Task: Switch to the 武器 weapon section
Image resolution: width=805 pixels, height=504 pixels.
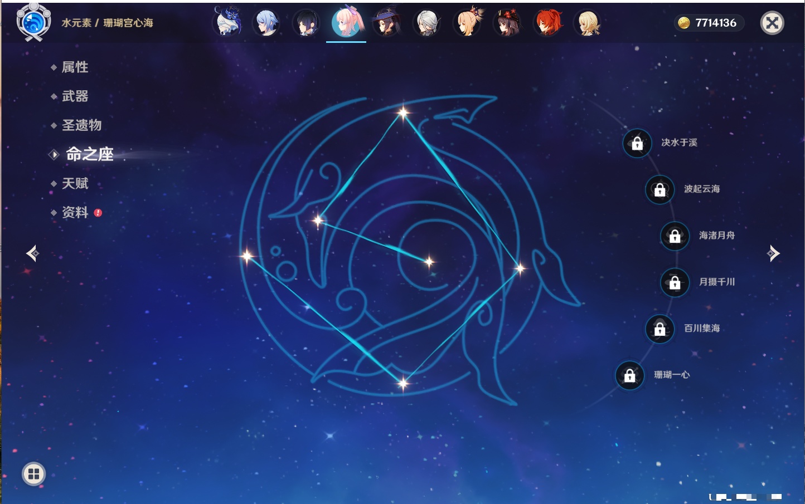Action: point(75,96)
